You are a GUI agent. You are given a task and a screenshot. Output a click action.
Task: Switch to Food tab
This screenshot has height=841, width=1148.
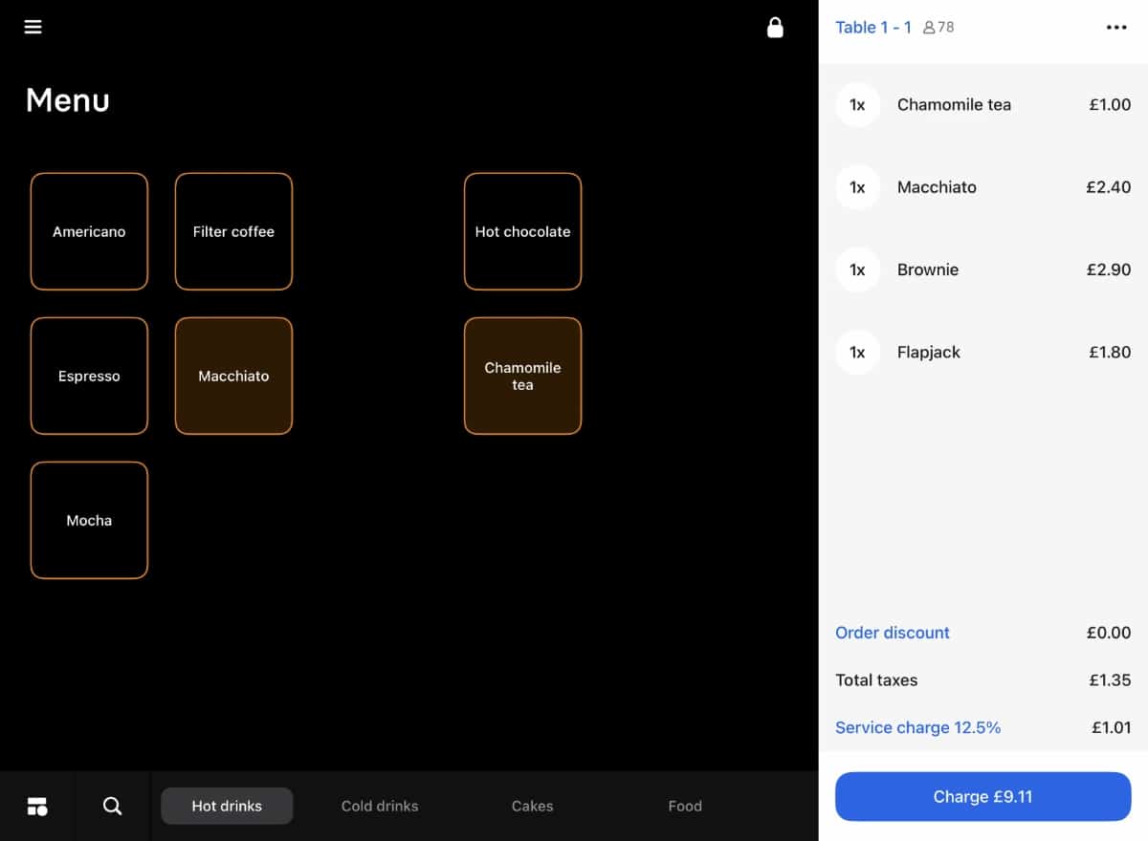[685, 806]
